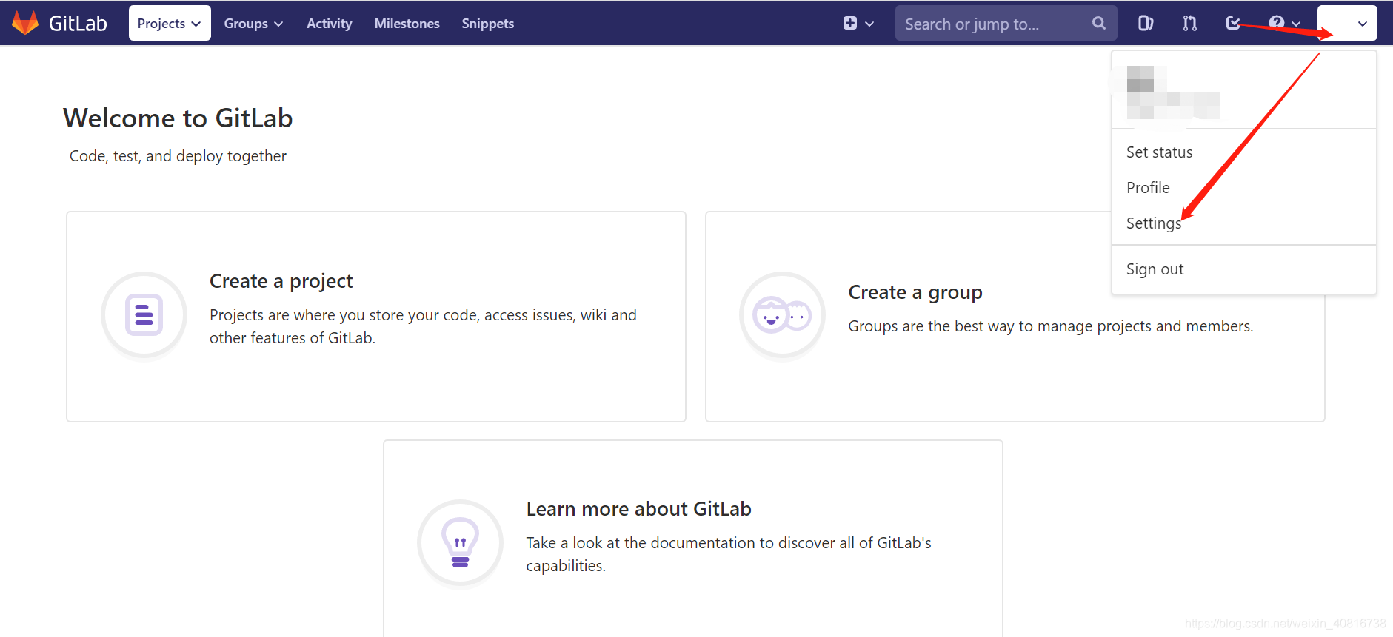Click 'Groups are the best way' description
1393x637 pixels.
click(x=1051, y=326)
